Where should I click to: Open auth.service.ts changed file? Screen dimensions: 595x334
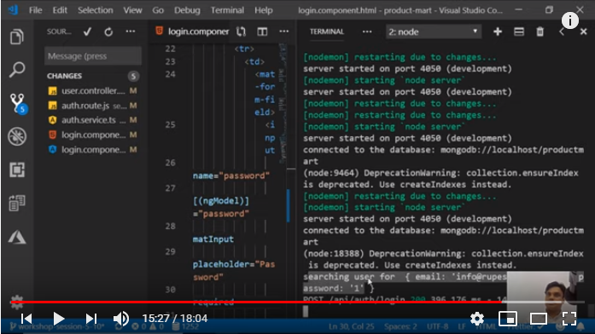[93, 120]
